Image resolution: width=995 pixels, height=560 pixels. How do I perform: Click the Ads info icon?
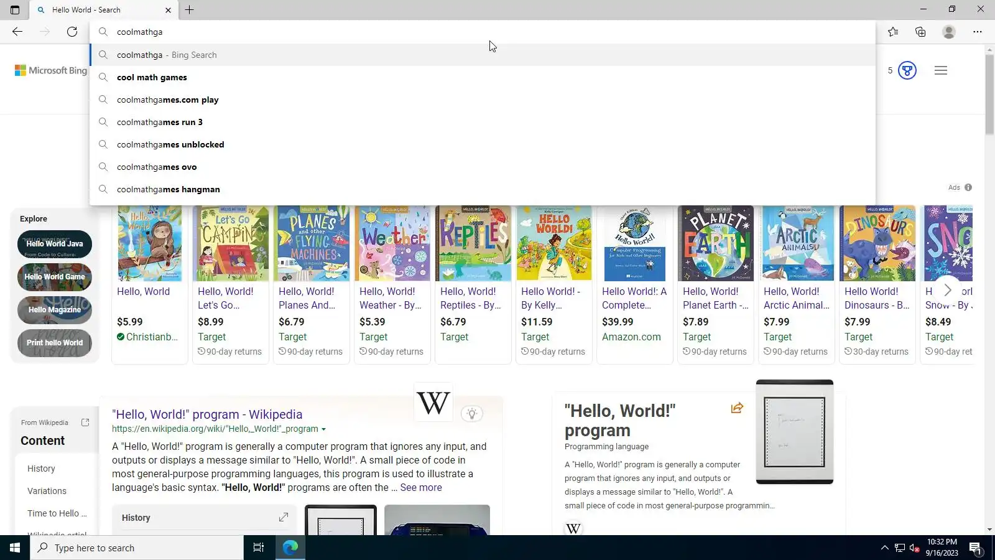click(968, 187)
